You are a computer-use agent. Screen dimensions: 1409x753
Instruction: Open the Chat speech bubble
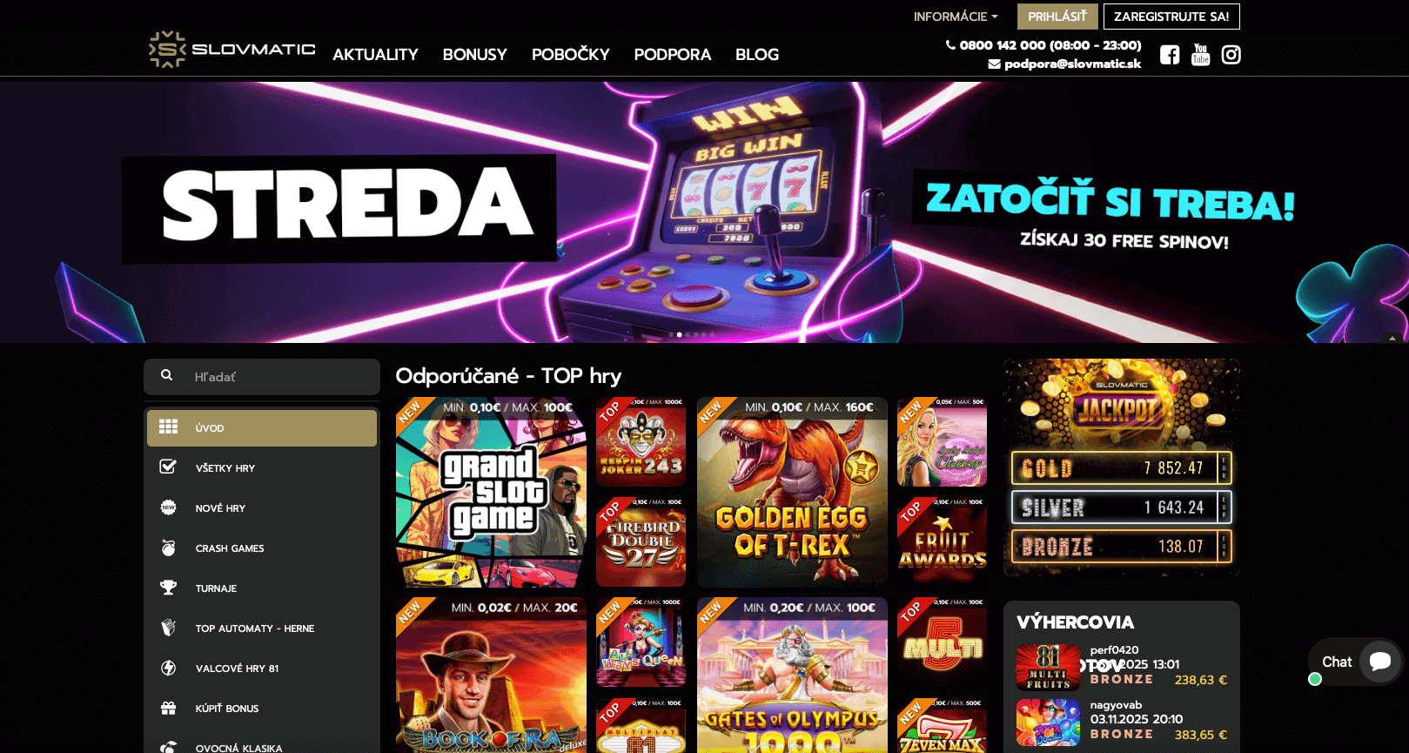(1379, 662)
